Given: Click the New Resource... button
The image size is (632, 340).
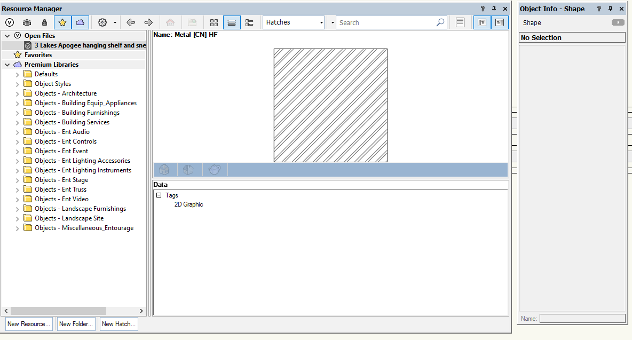Looking at the screenshot, I should 29,324.
